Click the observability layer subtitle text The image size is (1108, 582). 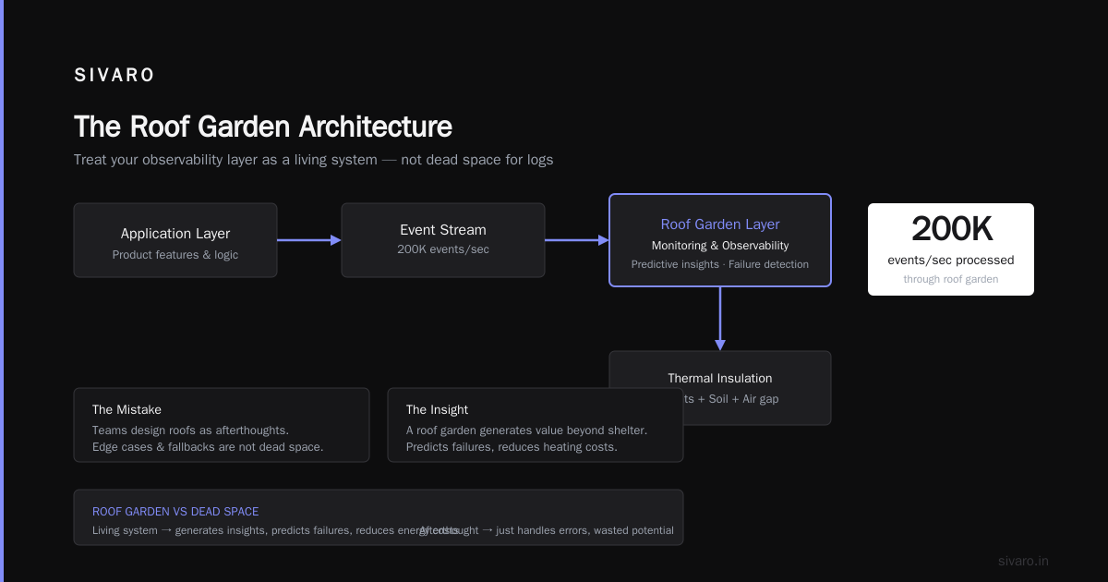click(314, 160)
